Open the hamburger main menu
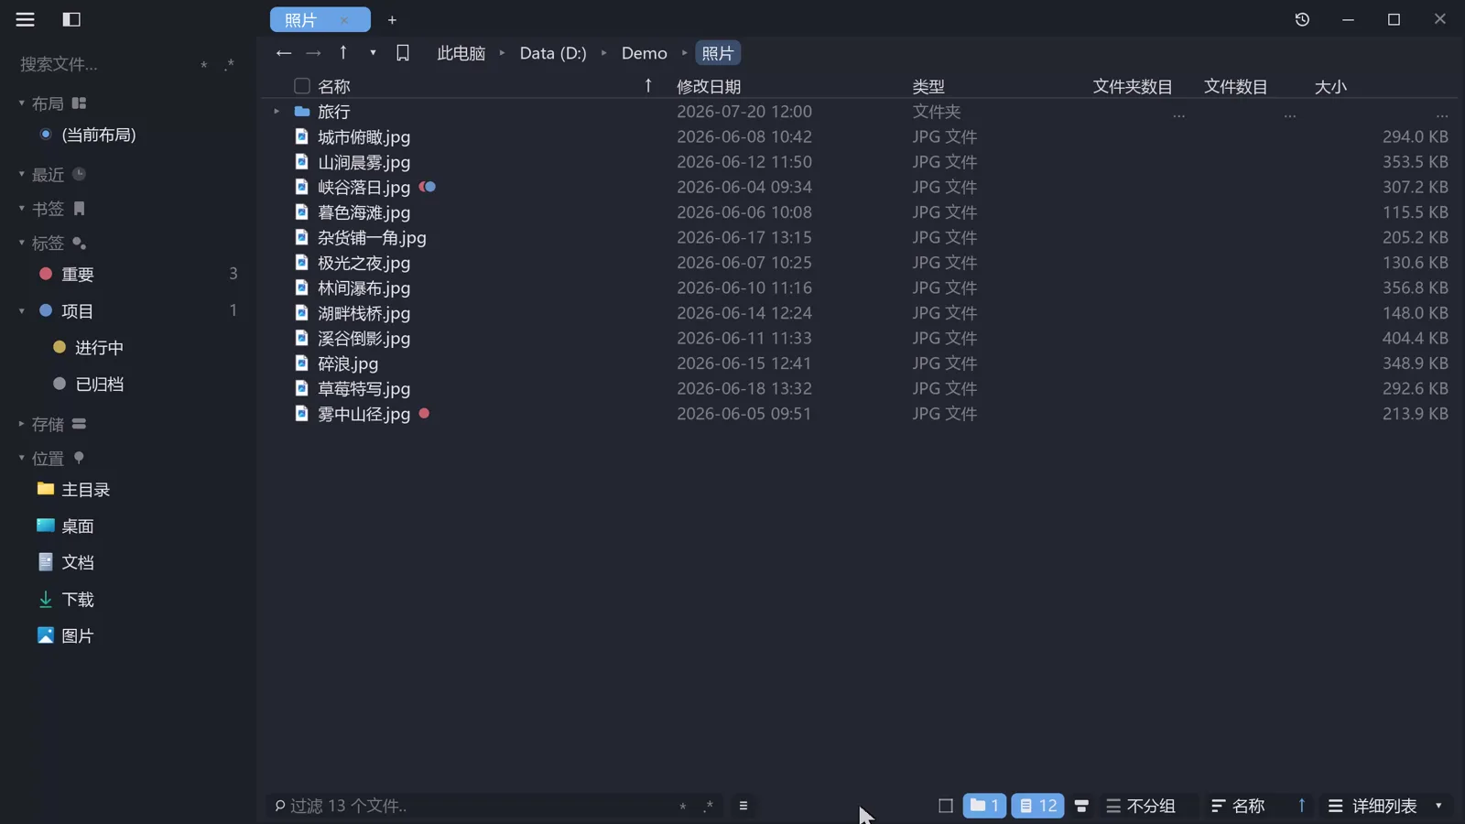This screenshot has height=824, width=1465. tap(25, 19)
